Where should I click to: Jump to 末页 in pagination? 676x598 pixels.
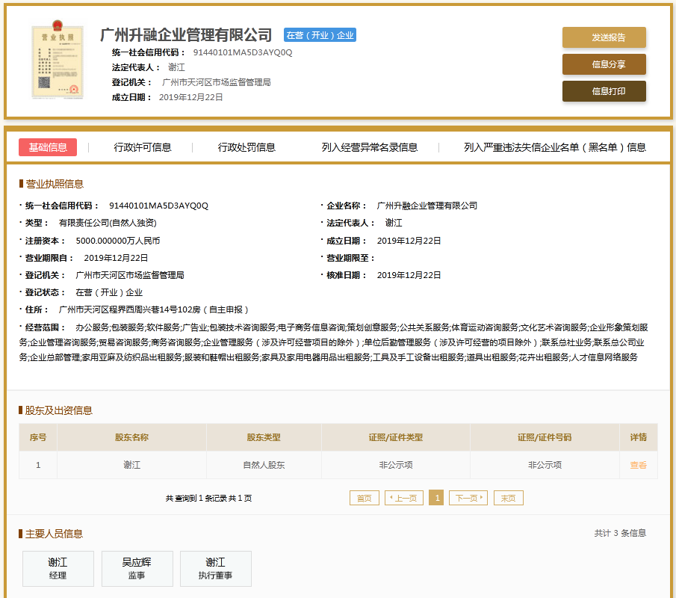click(x=509, y=498)
